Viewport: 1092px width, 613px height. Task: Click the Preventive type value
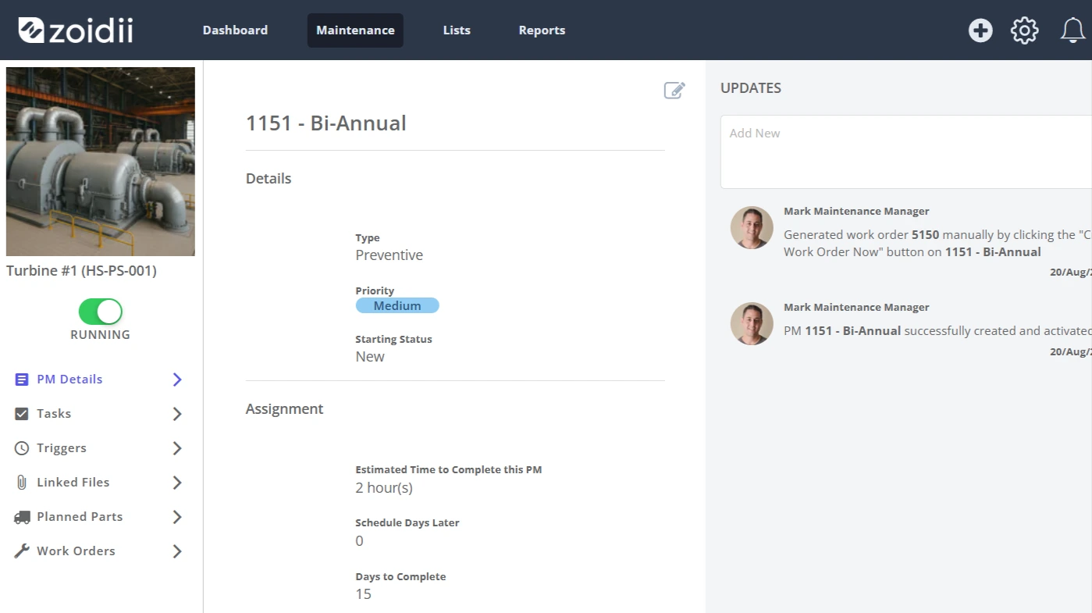[389, 255]
